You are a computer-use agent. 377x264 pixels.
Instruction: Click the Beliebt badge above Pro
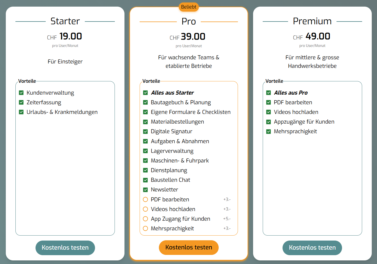click(x=189, y=7)
